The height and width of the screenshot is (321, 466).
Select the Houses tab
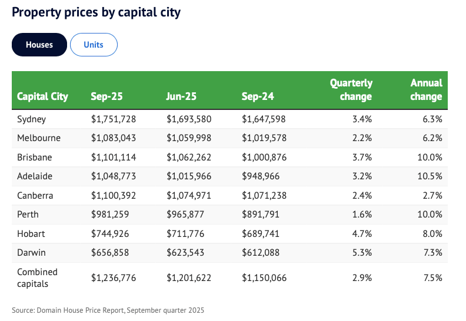point(39,45)
